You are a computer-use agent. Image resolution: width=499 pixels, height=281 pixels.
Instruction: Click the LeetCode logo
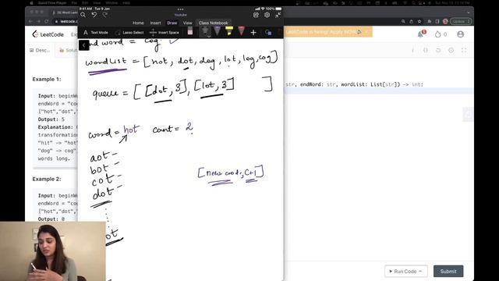click(x=48, y=34)
